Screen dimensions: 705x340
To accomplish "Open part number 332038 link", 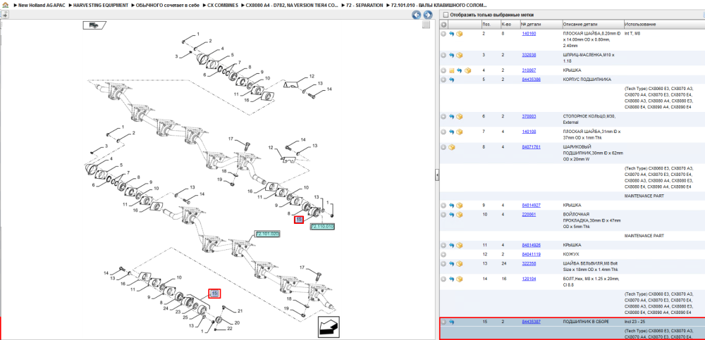I will [529, 55].
